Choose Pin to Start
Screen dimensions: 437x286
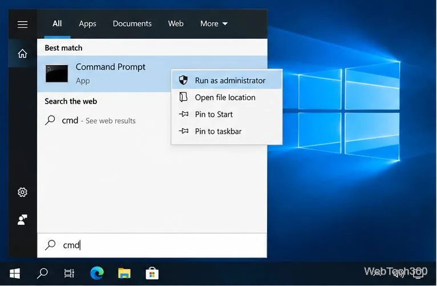(227, 114)
